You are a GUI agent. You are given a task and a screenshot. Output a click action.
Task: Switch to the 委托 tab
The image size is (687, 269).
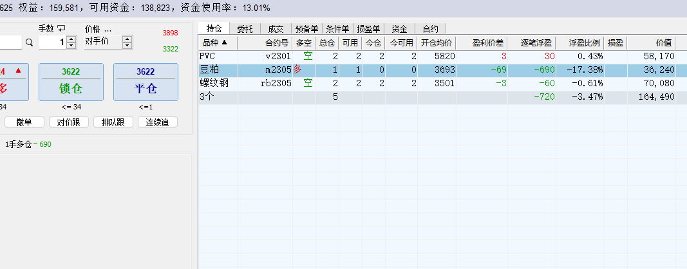245,29
